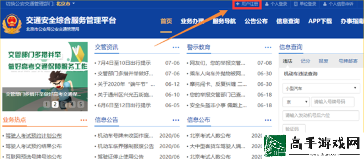Focus the 请输入发动机号后六位 field
The width and height of the screenshot is (364, 159).
point(321,115)
